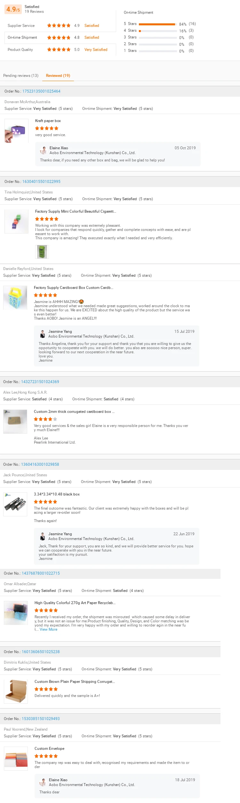Viewport: 240px width, 803px height.
Task: Switch to the Reviewed (19) tab
Action: (x=58, y=76)
